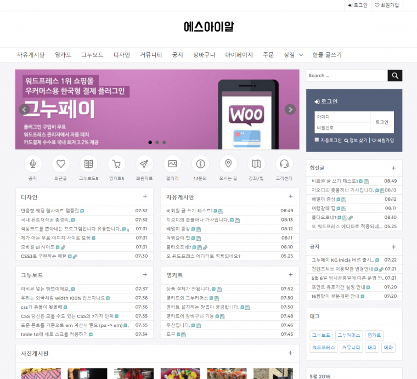Image resolution: width=417 pixels, height=379 pixels.
Task: Select the first banner slide dot
Action: 150,143
